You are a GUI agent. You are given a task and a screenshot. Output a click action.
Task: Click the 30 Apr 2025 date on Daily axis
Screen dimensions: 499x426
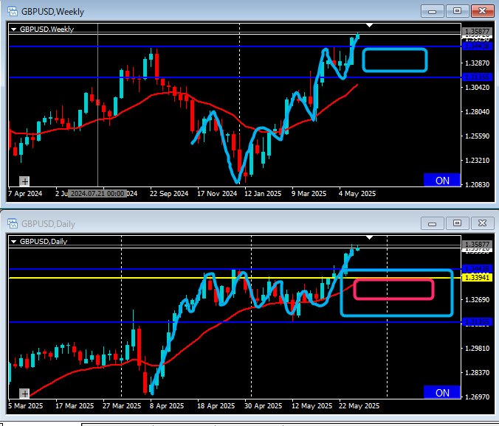click(264, 405)
